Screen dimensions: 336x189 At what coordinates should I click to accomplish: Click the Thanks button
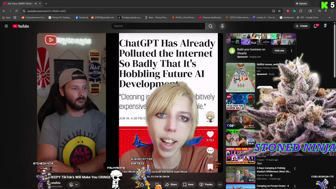(x=206, y=185)
